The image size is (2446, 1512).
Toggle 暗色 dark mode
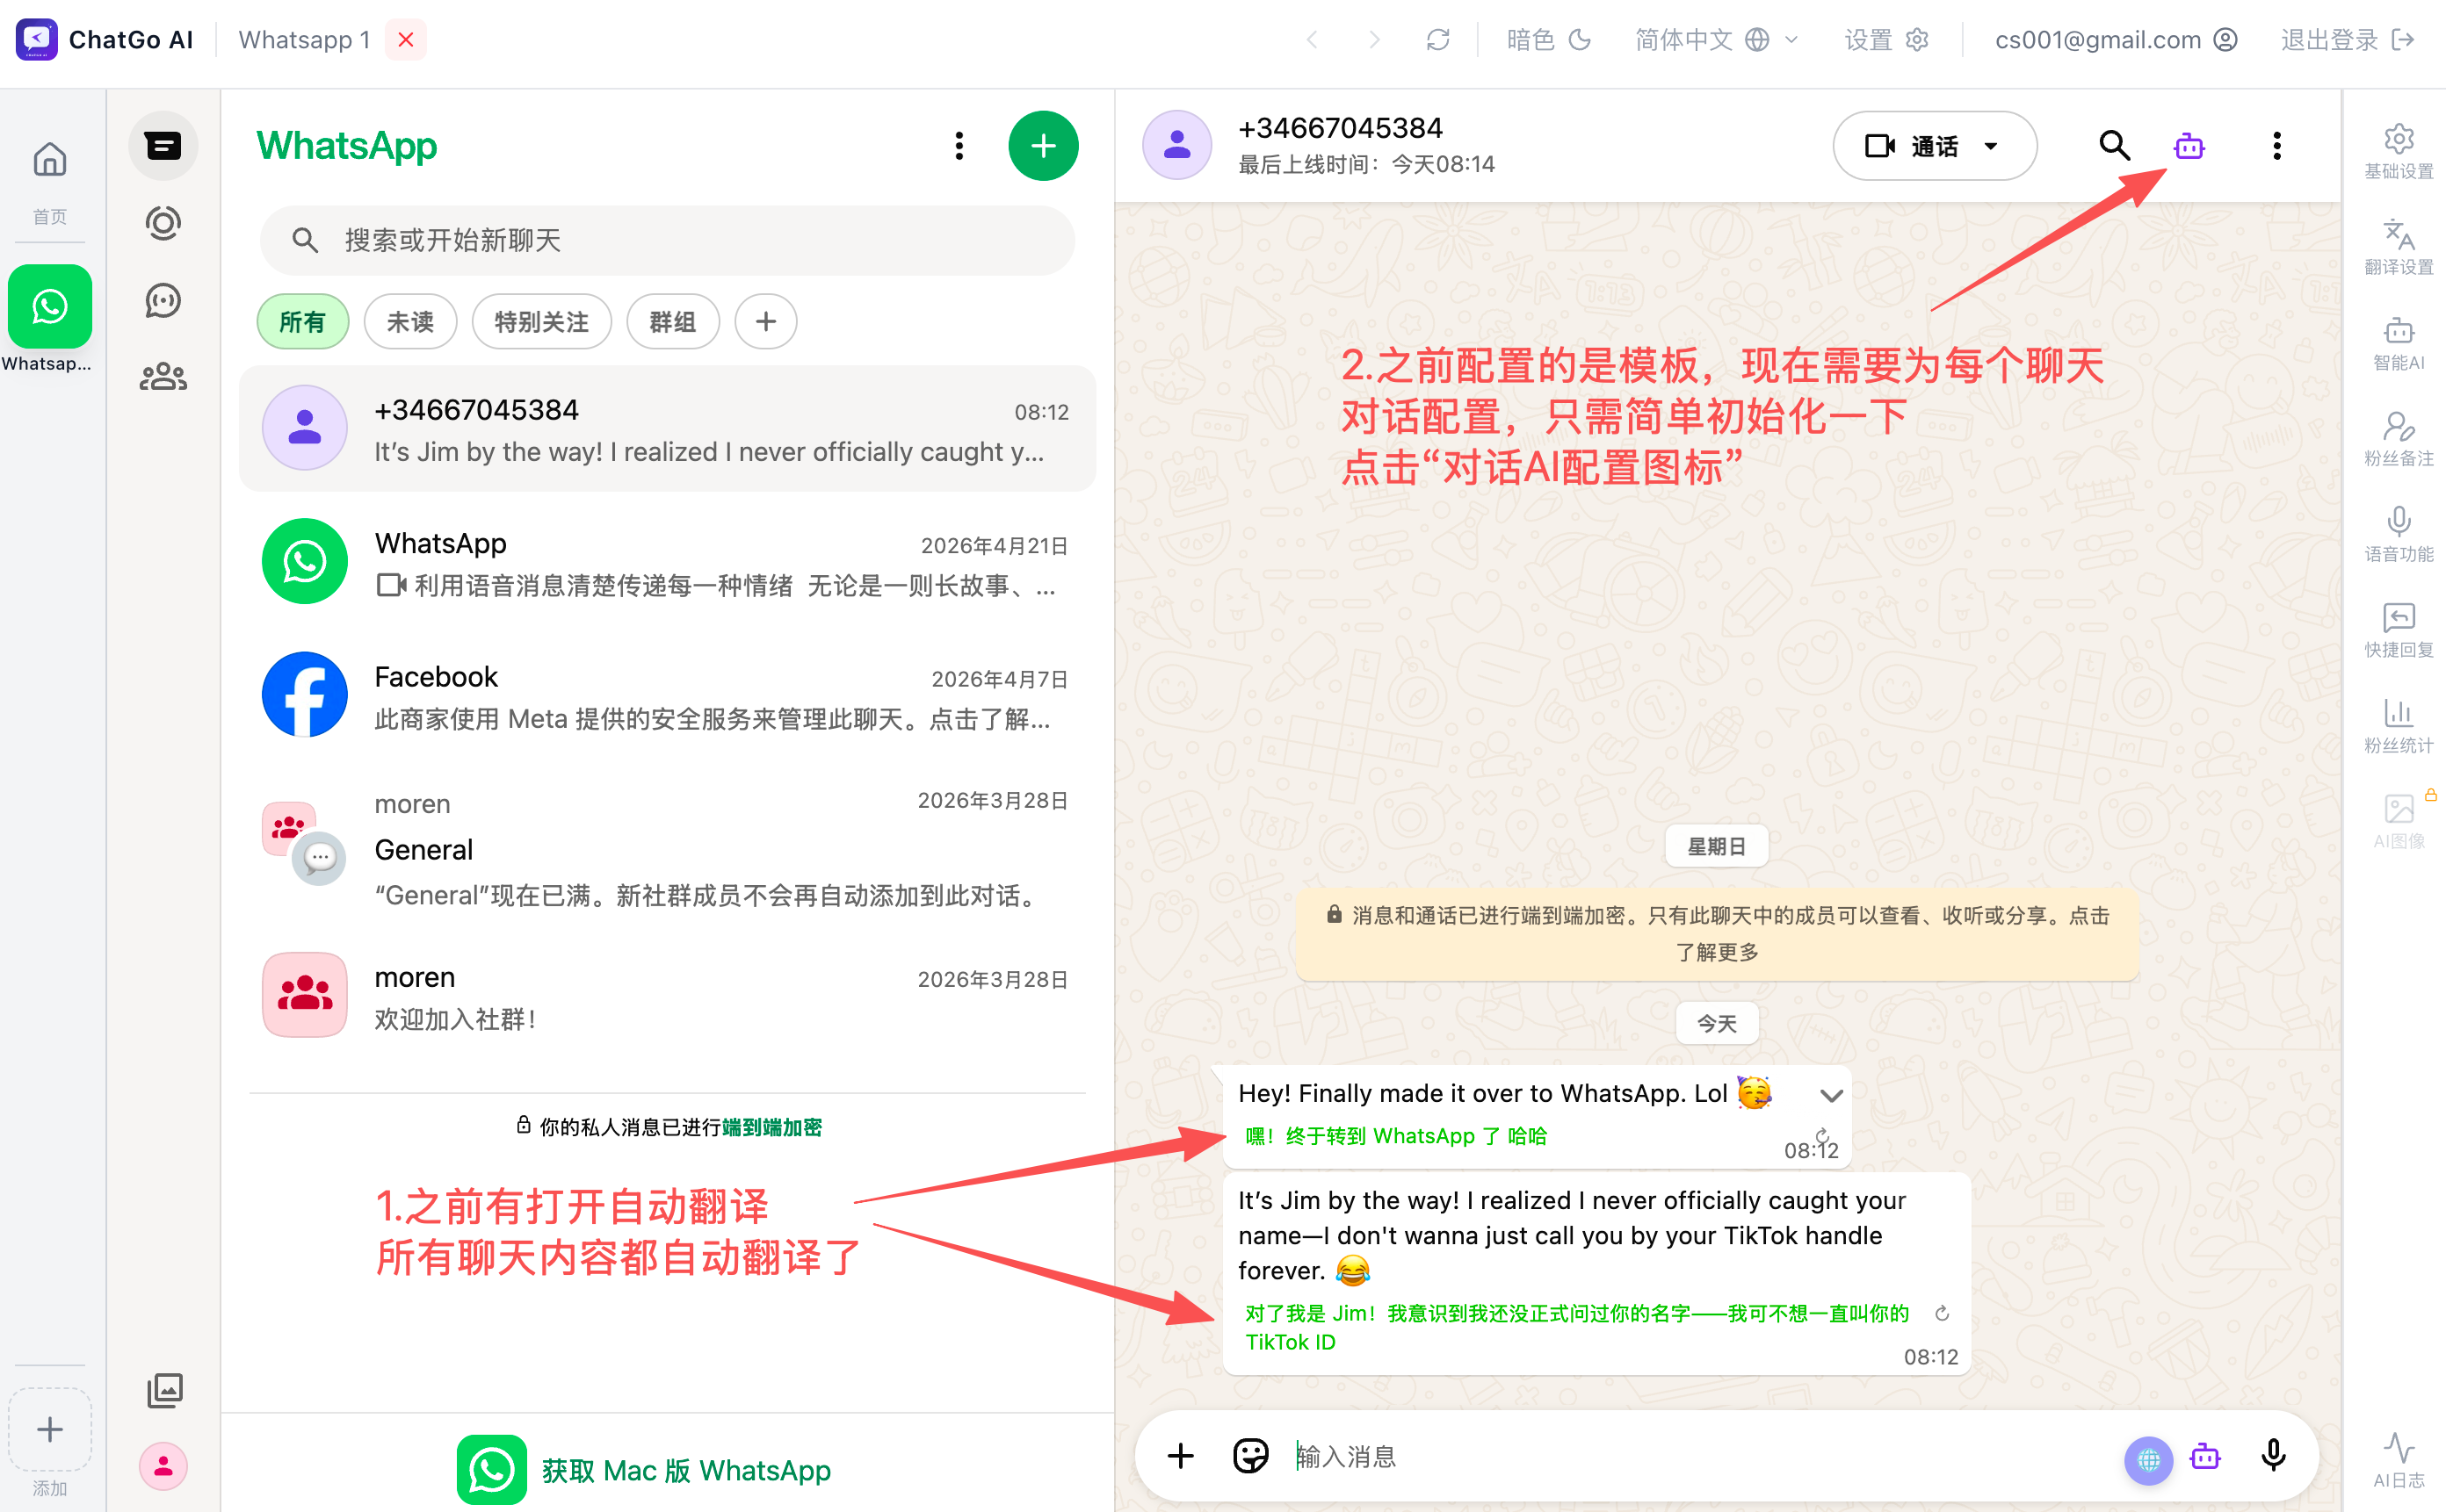coord(1547,40)
